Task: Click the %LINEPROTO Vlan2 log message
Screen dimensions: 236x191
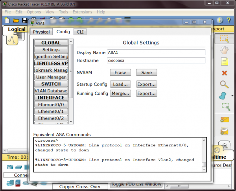Action: pyautogui.click(x=114, y=162)
